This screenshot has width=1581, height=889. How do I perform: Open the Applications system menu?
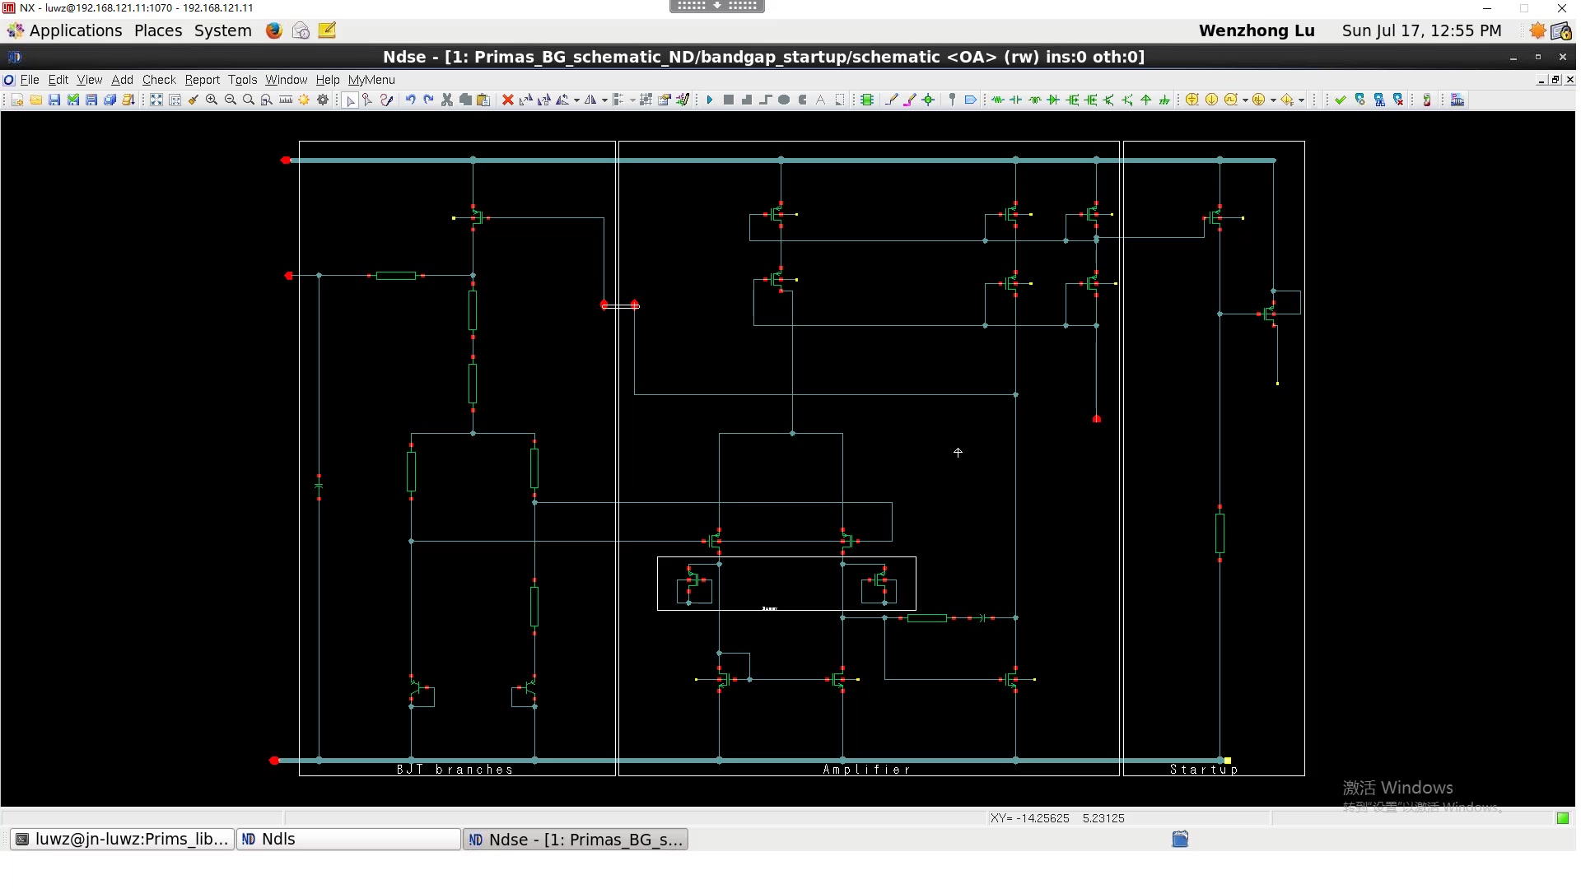pyautogui.click(x=75, y=30)
